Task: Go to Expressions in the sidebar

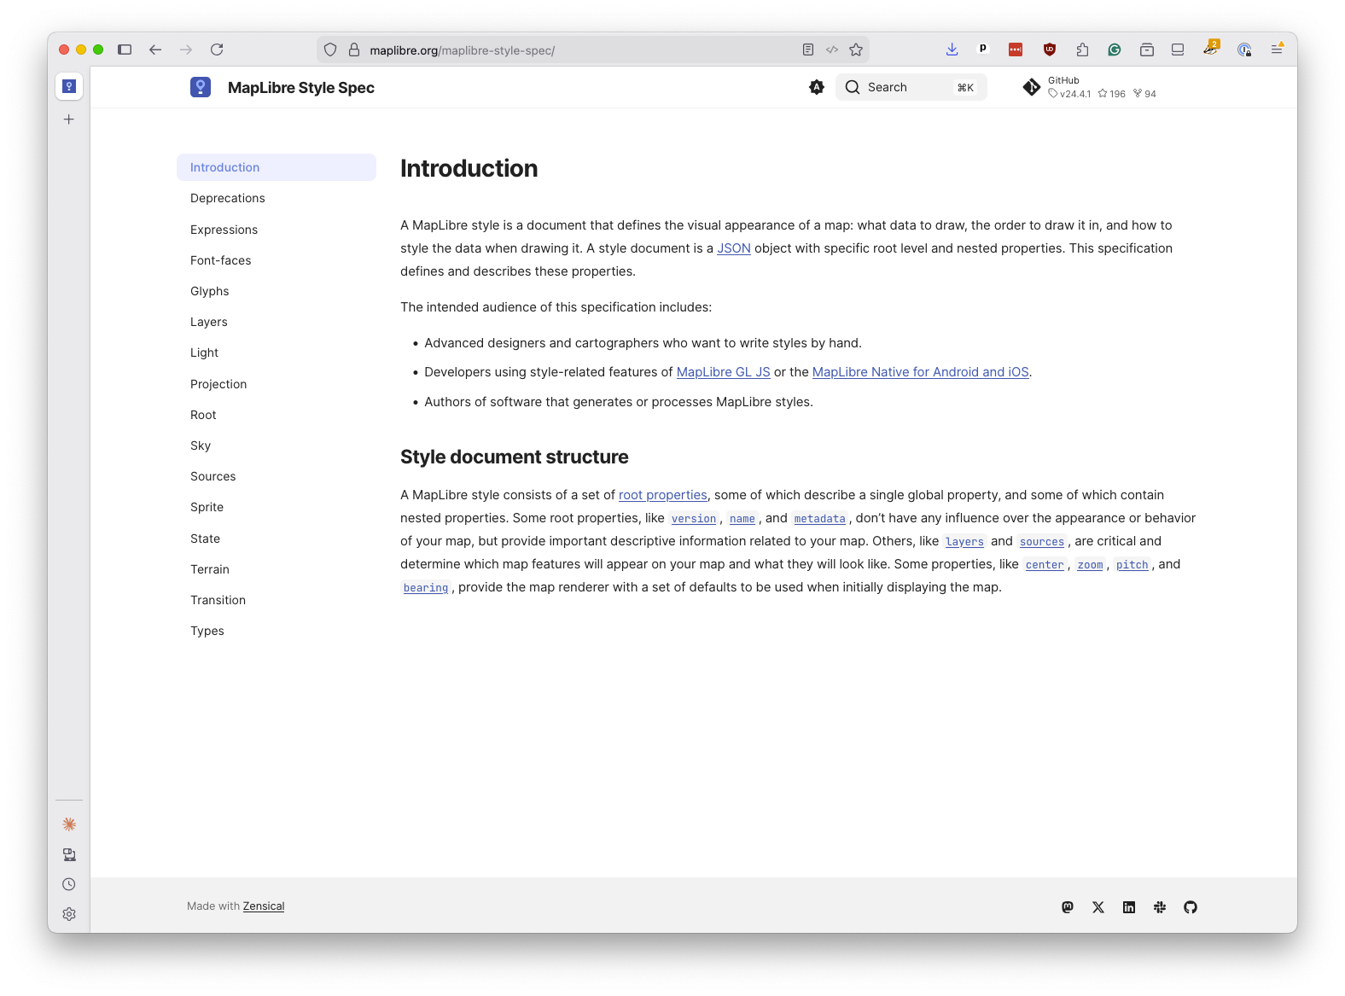Action: click(224, 230)
